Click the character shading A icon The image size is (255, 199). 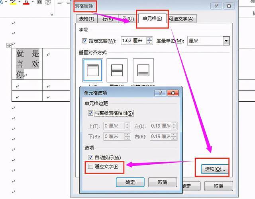(39, 2)
